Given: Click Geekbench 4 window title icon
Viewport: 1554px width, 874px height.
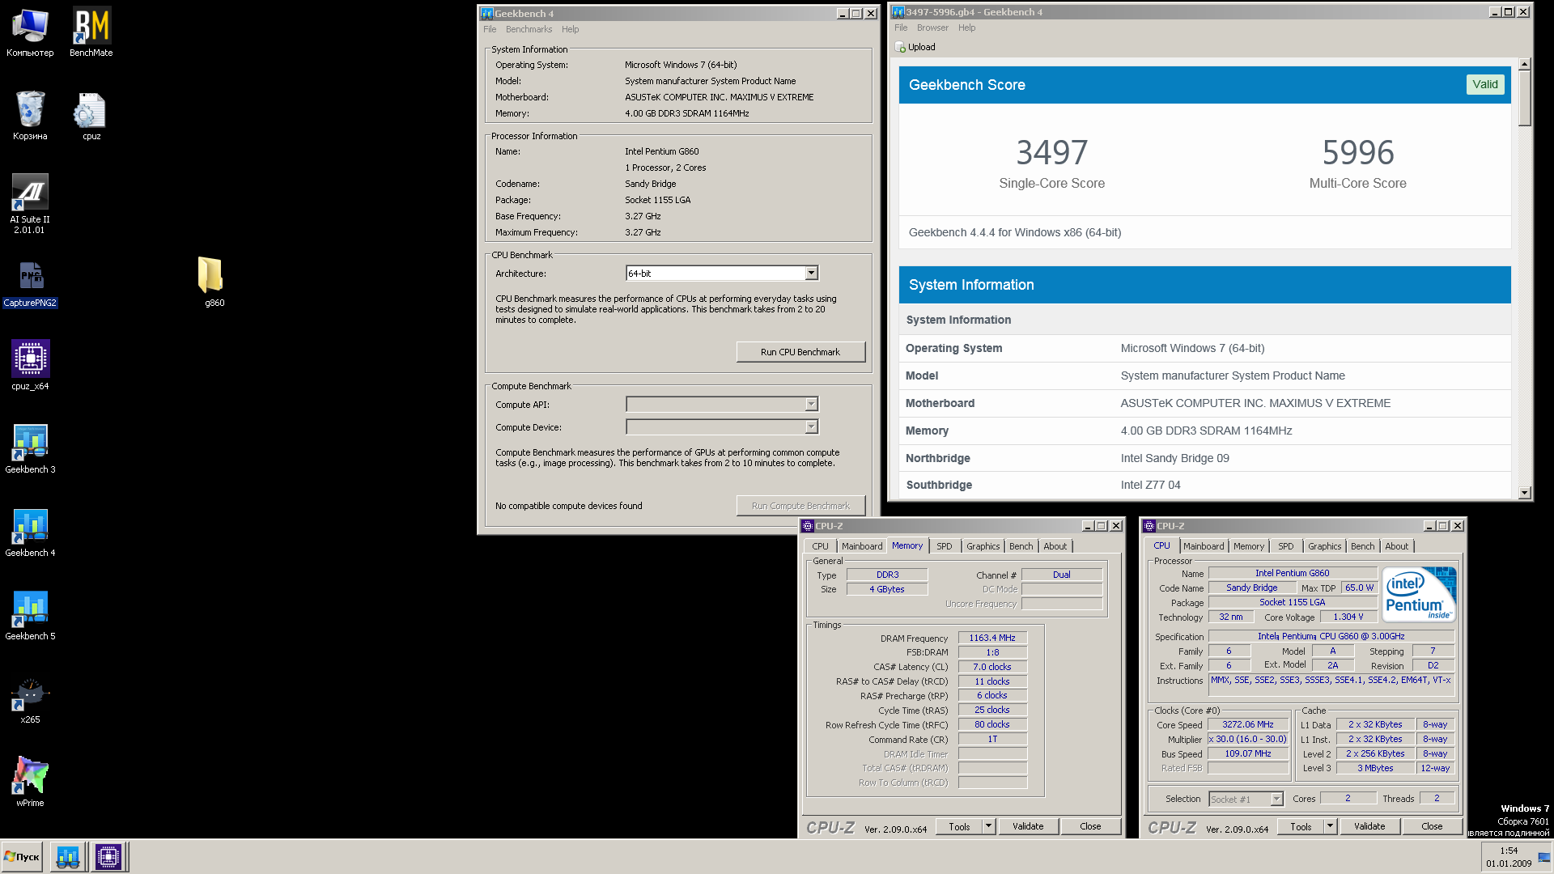Looking at the screenshot, I should tap(486, 13).
